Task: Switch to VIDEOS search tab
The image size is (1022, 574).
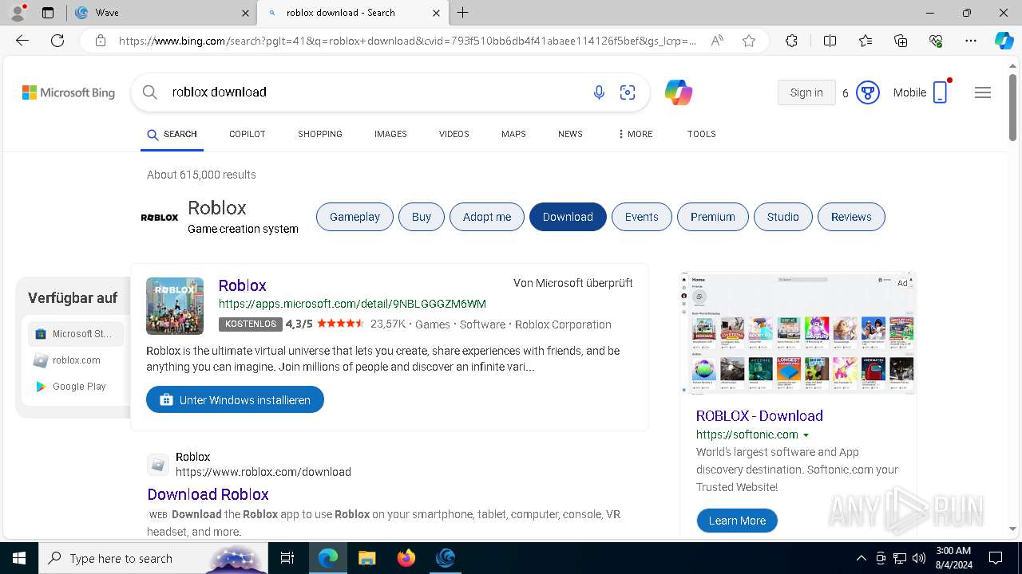Action: coord(454,134)
